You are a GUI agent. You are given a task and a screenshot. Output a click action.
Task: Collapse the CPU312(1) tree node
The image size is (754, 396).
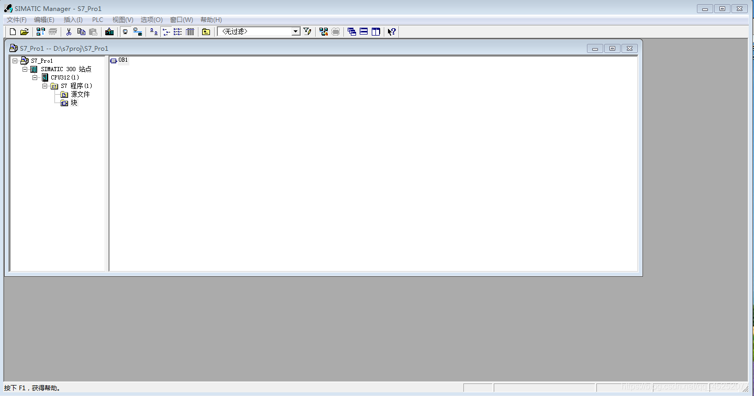pos(35,77)
